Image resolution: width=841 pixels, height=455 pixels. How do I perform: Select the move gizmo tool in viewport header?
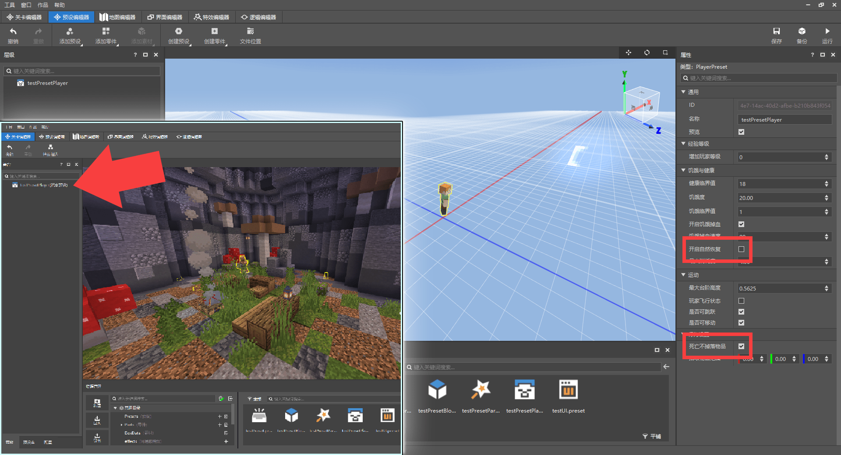629,52
